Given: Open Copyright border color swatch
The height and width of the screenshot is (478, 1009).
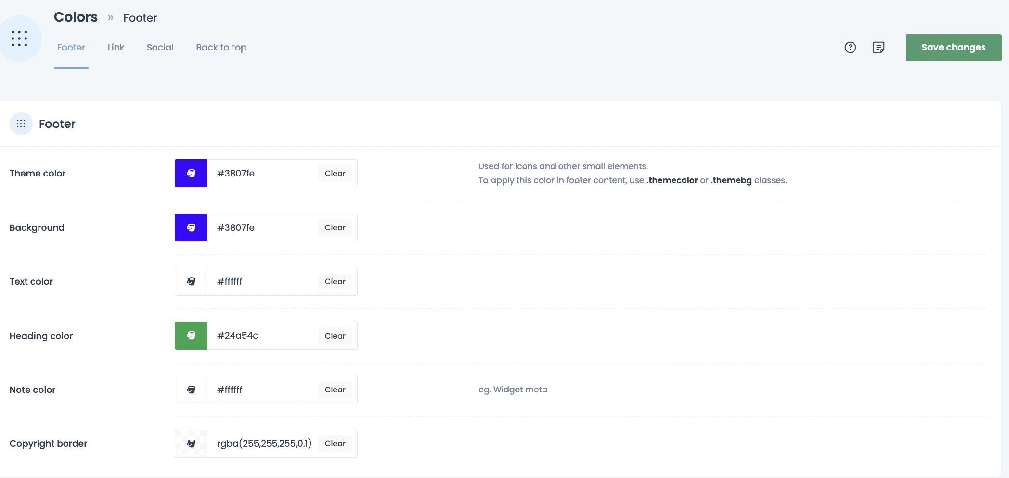Looking at the screenshot, I should [191, 443].
